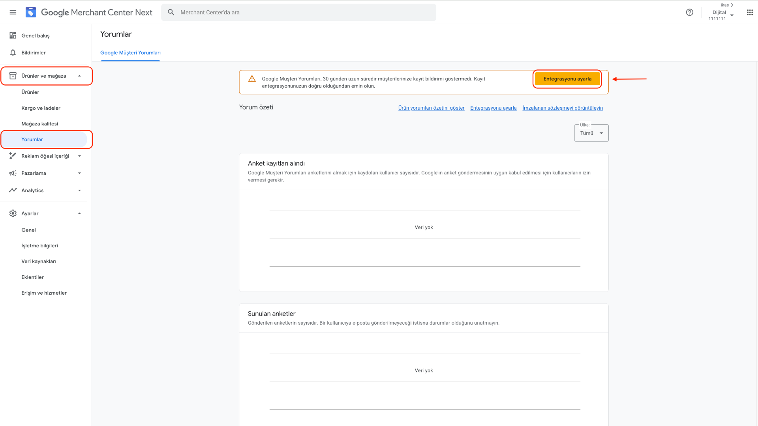Focus the Merchant Center'da ara search field
The width and height of the screenshot is (758, 426).
point(298,12)
